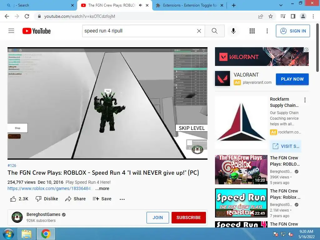Open Action Center flag tray icon
Image resolution: width=320 pixels, height=240 pixels.
point(276,234)
